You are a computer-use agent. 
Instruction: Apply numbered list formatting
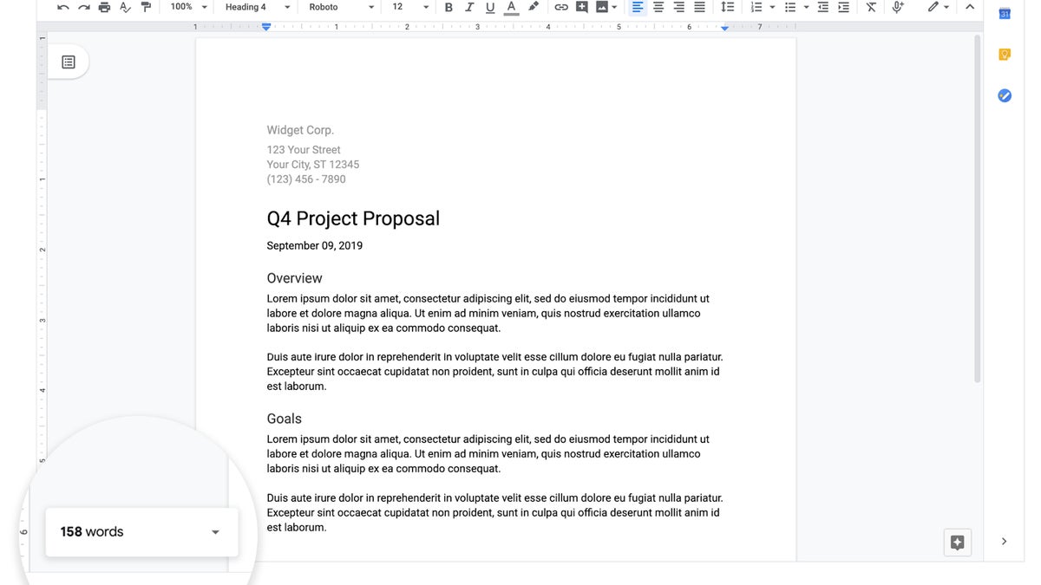point(756,7)
